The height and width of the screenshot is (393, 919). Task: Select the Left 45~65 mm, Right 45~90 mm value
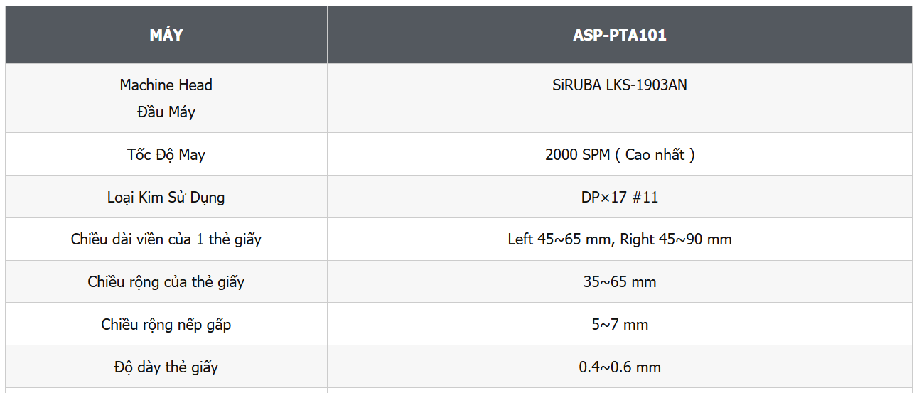pos(620,239)
